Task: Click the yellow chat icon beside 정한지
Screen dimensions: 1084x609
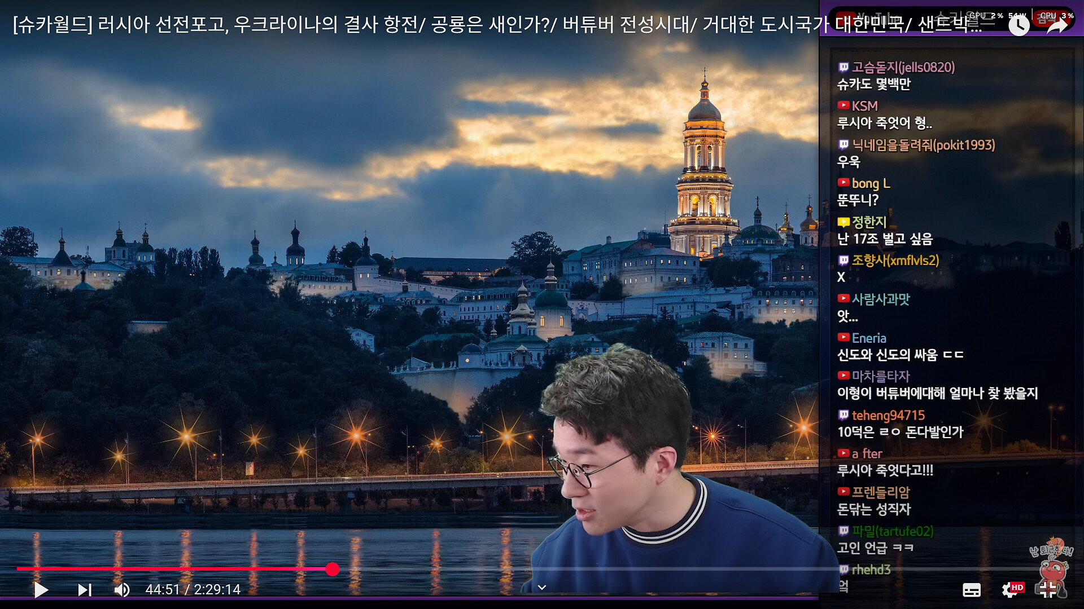Action: coord(843,222)
